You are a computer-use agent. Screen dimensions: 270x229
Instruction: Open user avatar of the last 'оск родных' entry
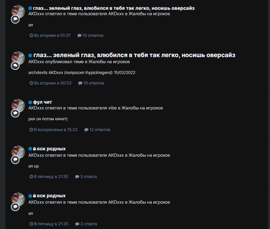18,199
